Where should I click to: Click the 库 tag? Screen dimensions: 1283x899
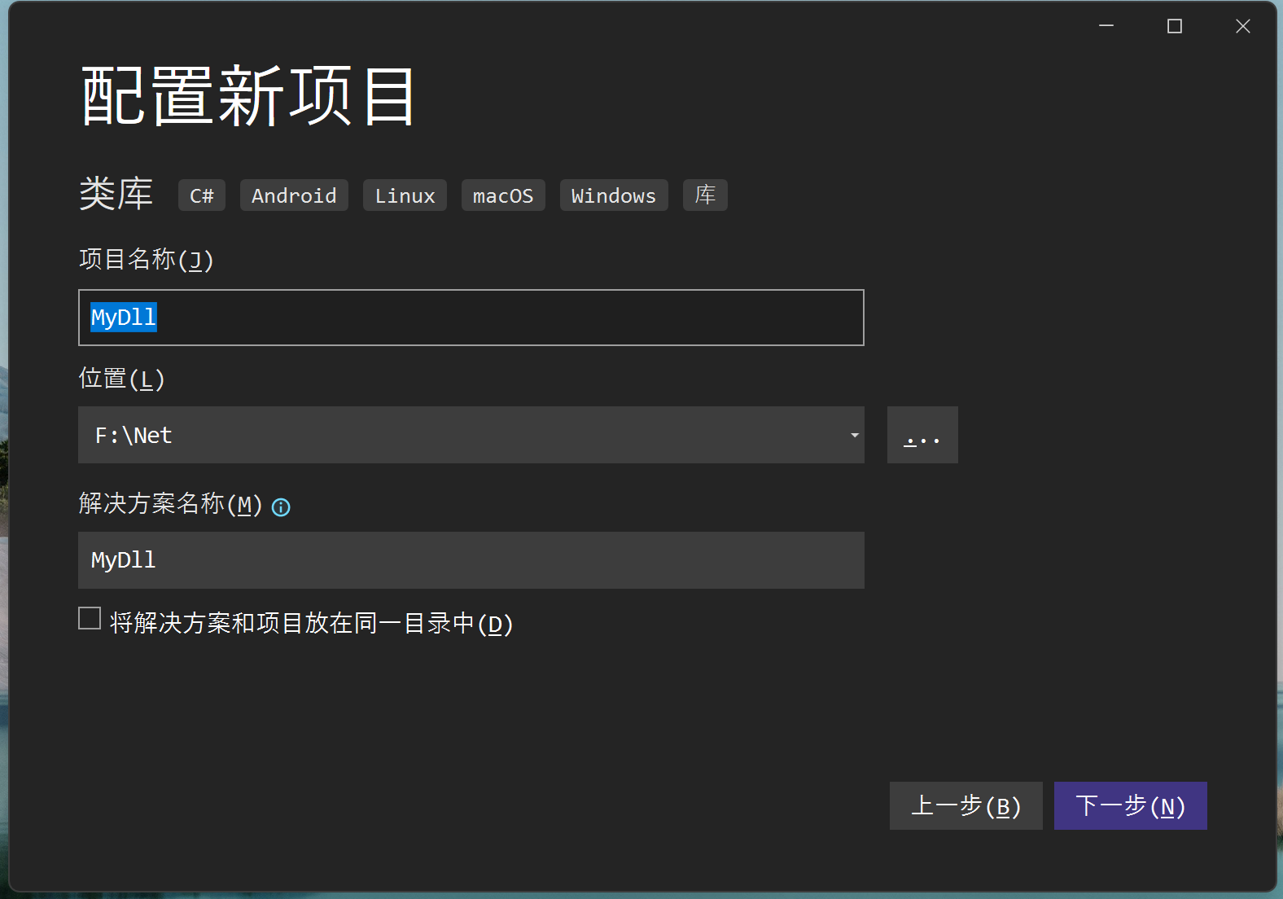705,195
